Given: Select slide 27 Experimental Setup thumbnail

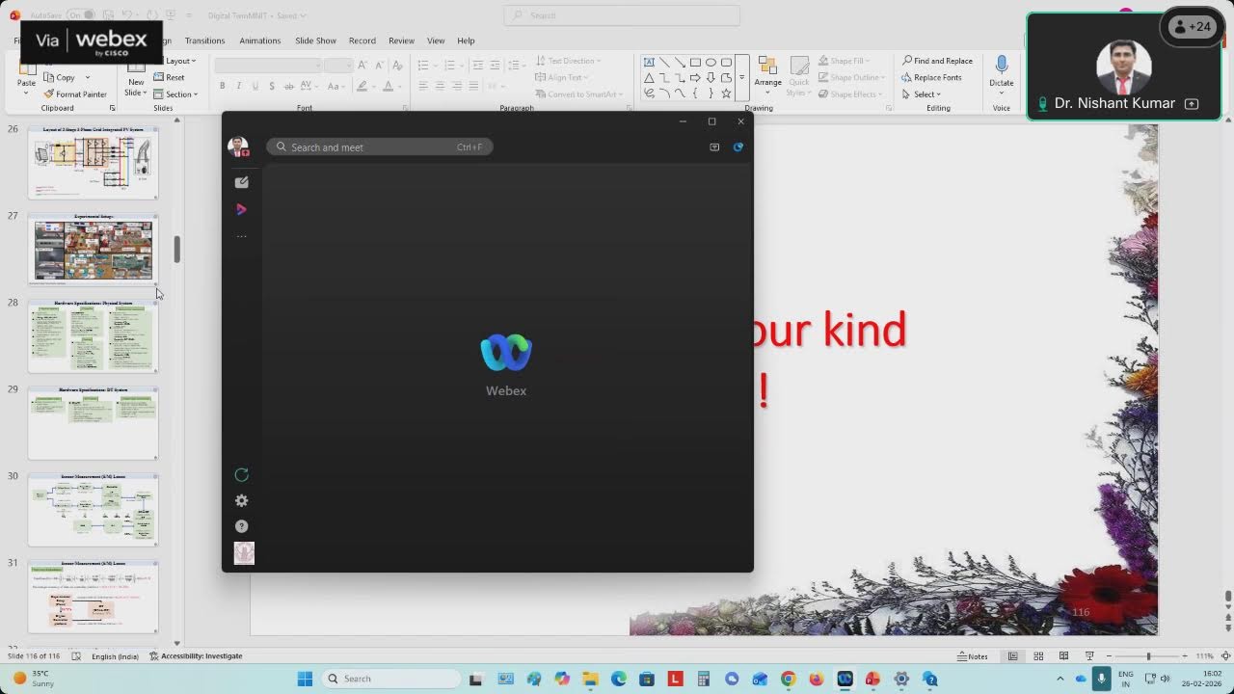Looking at the screenshot, I should coord(93,250).
